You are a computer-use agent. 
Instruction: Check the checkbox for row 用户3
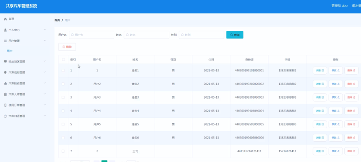click(x=63, y=97)
